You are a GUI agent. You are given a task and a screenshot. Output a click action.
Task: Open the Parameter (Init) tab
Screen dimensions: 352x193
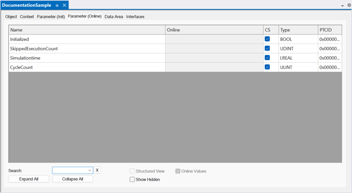(51, 17)
